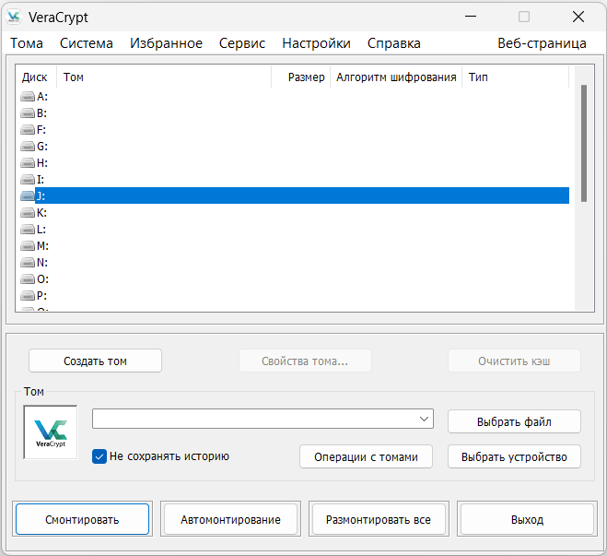607x556 pixels.
Task: Select the M: drive letter row
Action: 294,246
